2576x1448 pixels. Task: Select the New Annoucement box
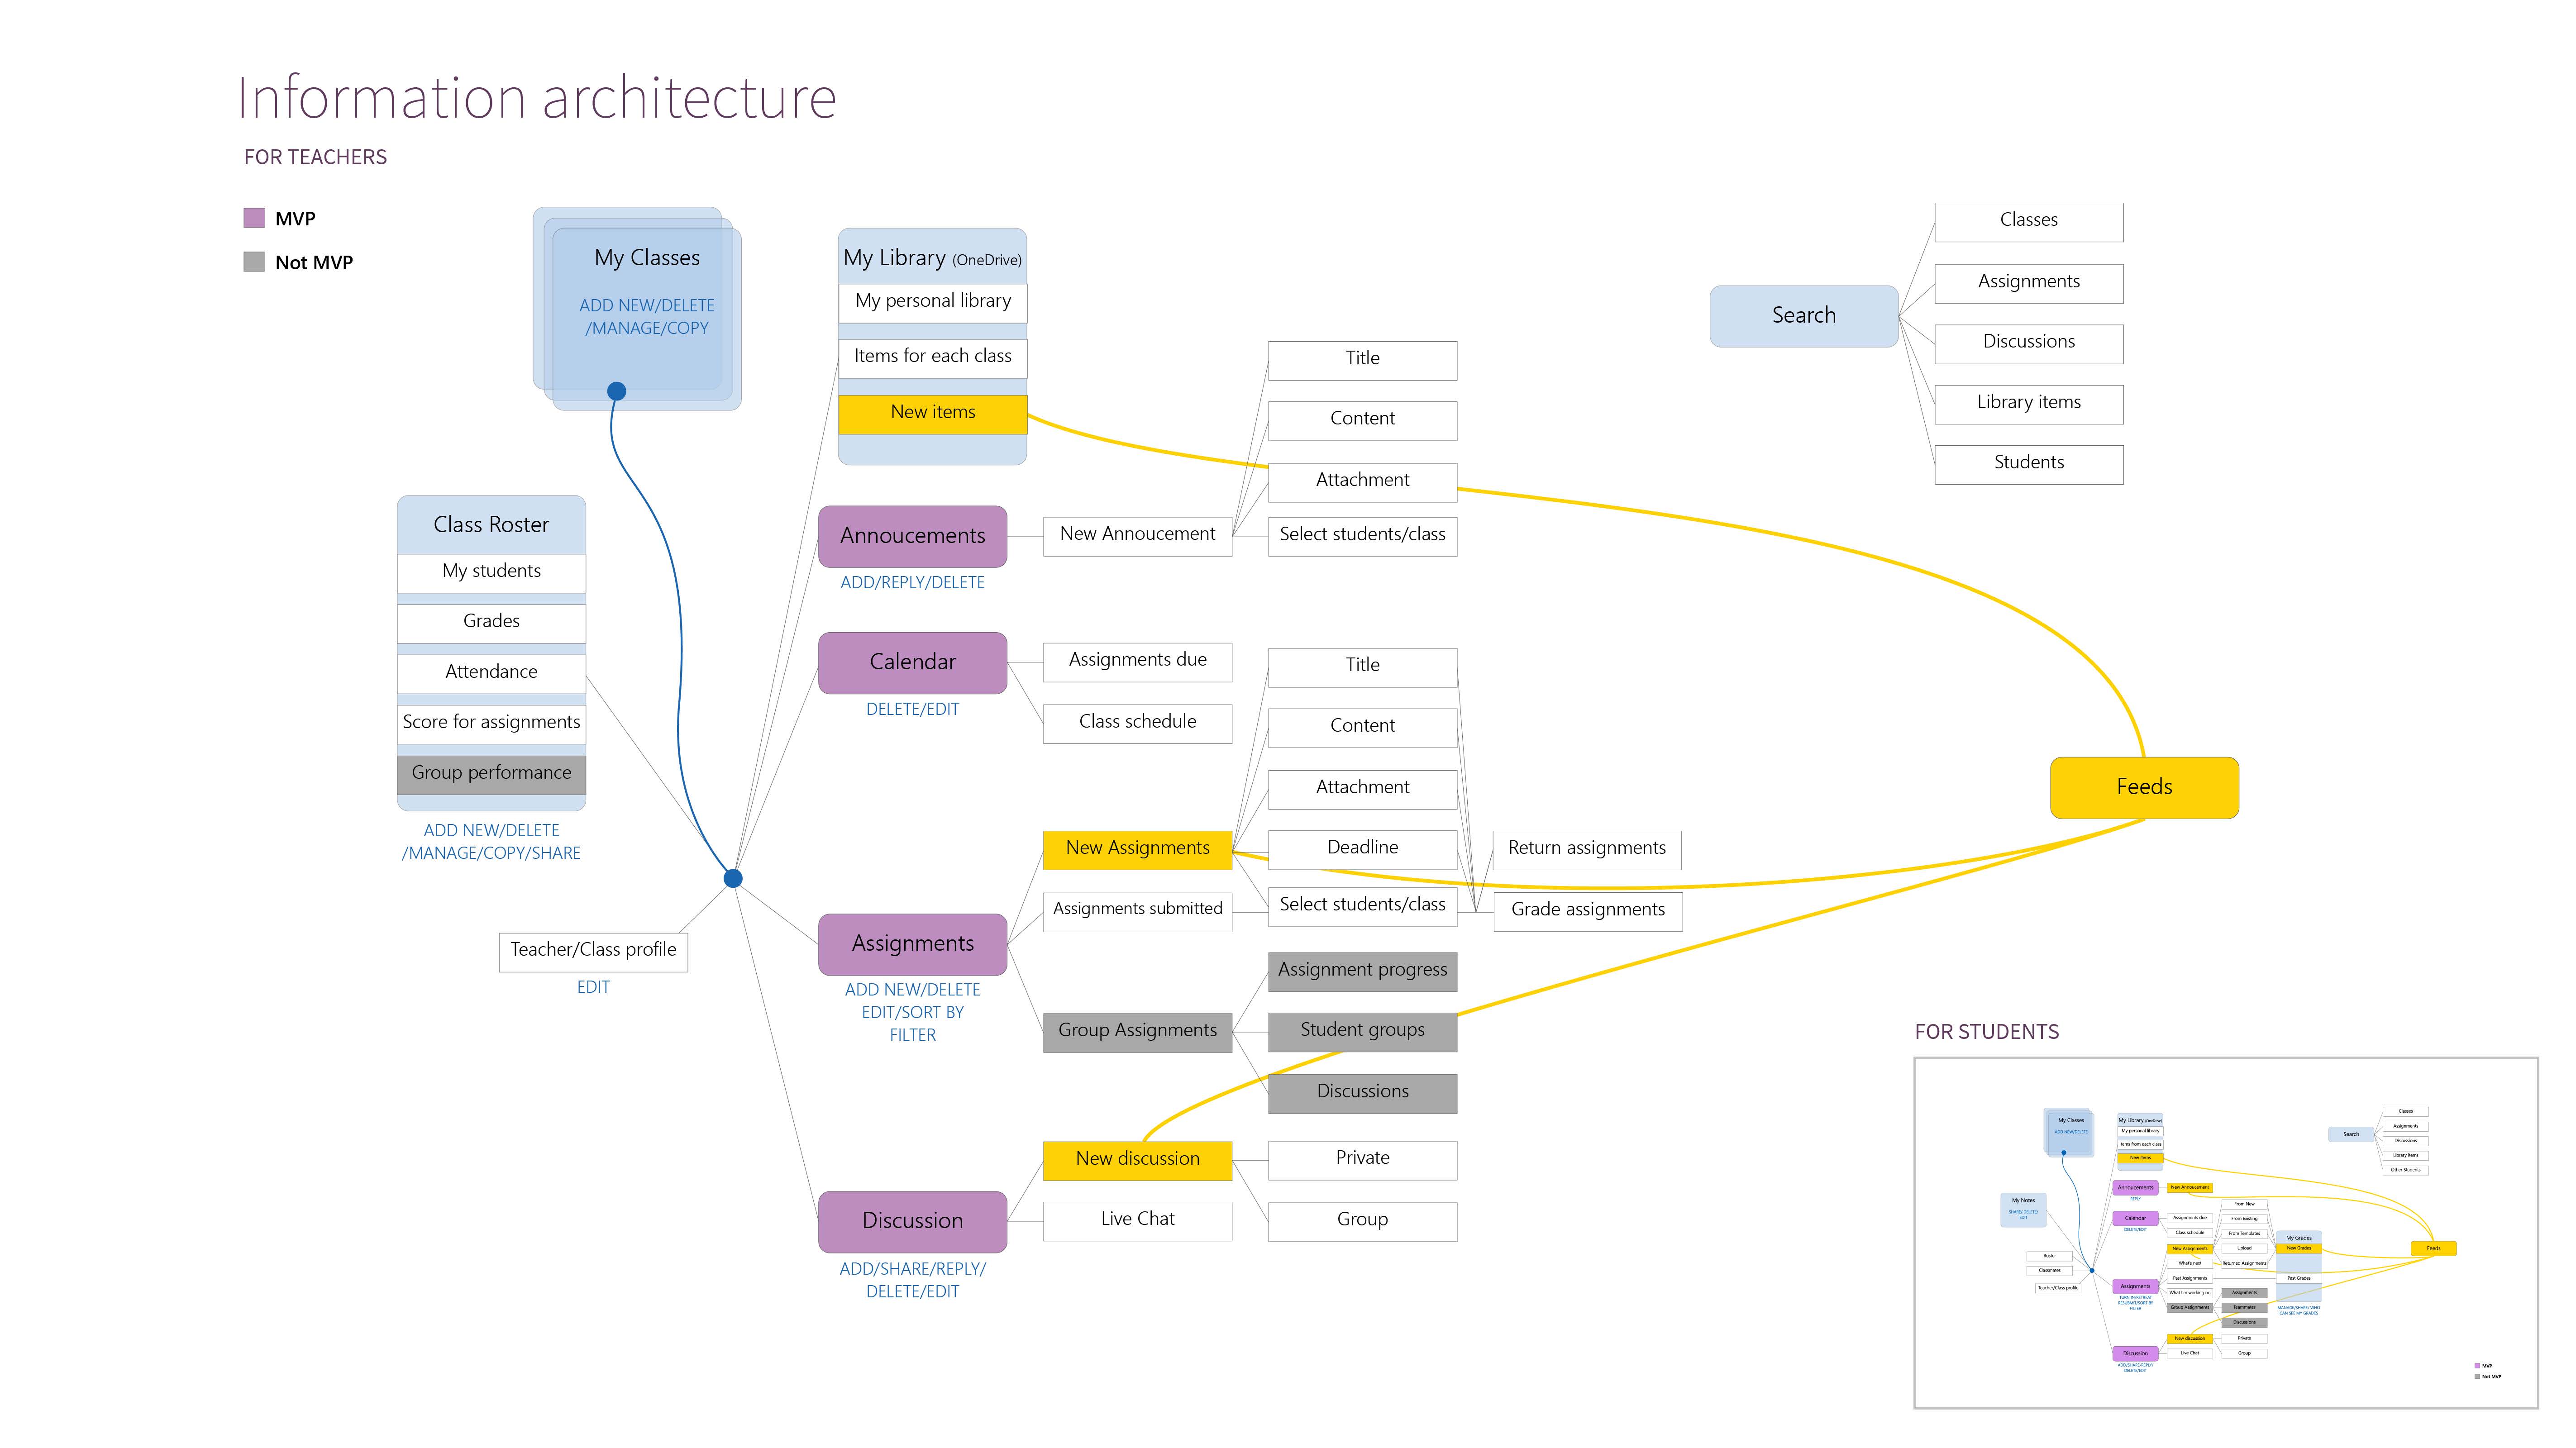pyautogui.click(x=1138, y=536)
